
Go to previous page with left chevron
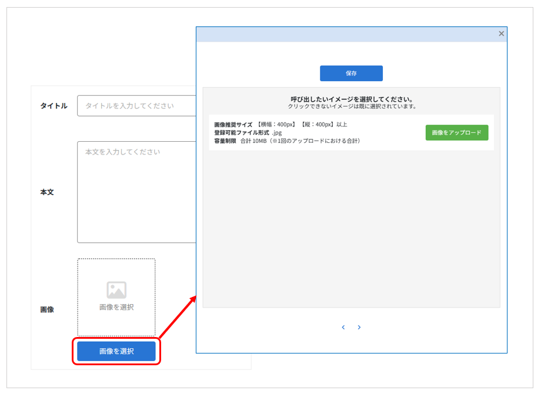(343, 327)
